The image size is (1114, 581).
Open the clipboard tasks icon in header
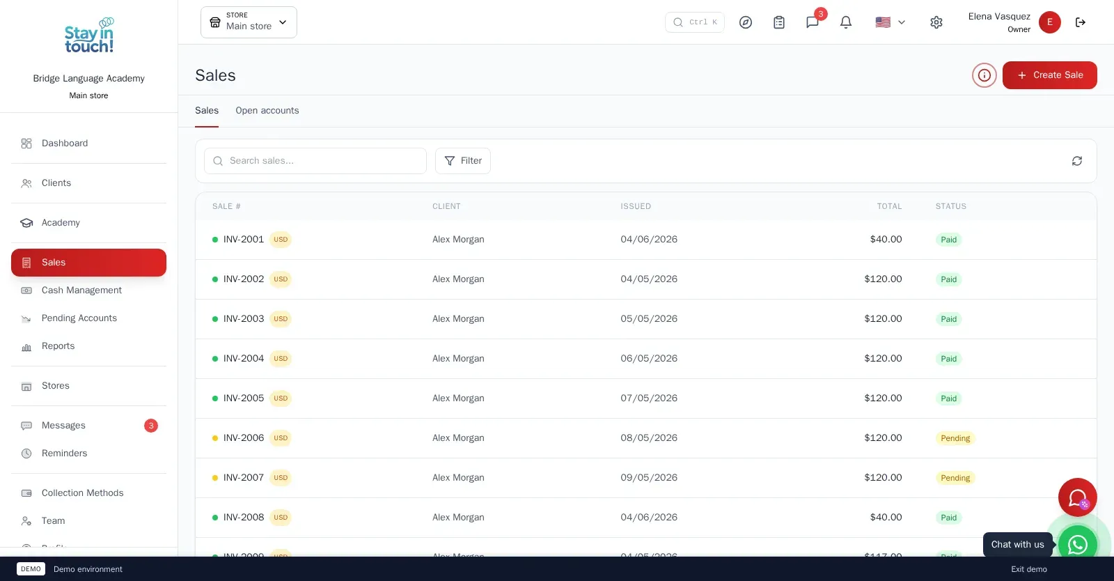click(x=779, y=22)
